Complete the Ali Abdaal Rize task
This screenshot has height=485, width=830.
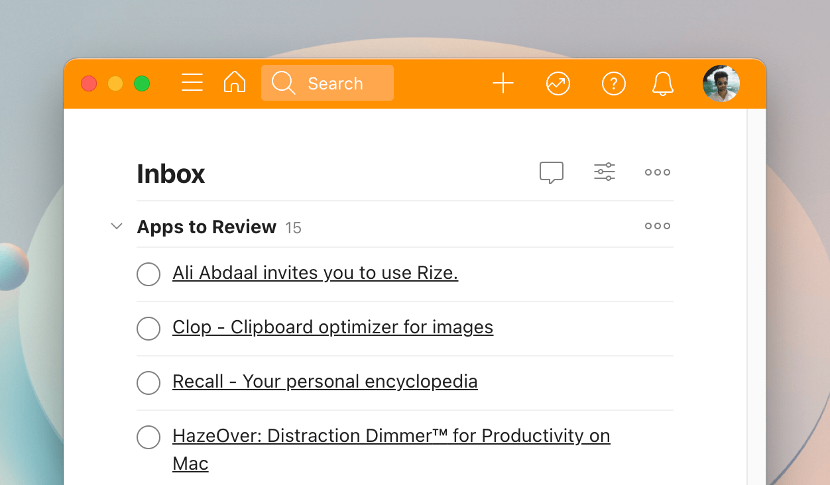tap(148, 274)
